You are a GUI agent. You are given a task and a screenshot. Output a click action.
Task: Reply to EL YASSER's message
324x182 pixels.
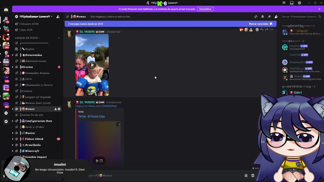(262, 30)
